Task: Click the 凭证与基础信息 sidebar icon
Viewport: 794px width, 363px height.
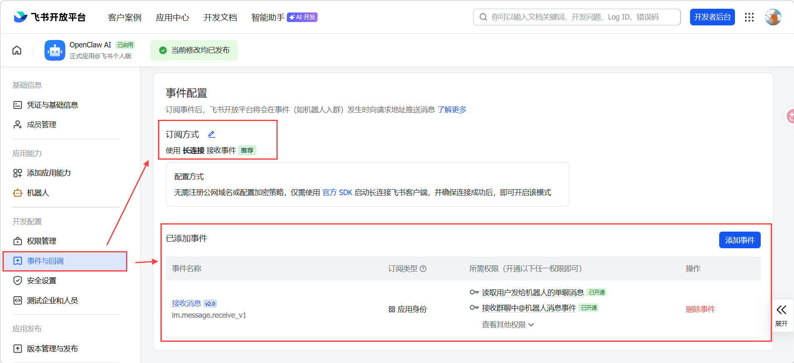Action: (17, 105)
